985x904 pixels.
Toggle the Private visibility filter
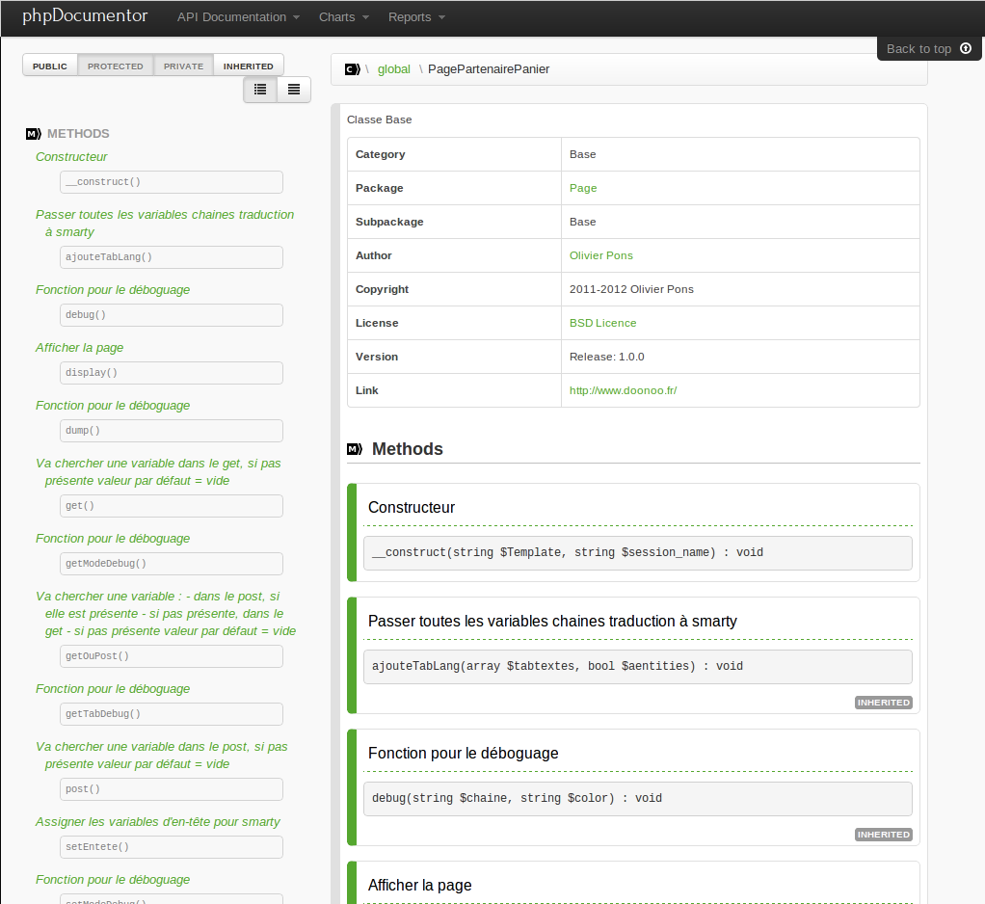coord(183,66)
